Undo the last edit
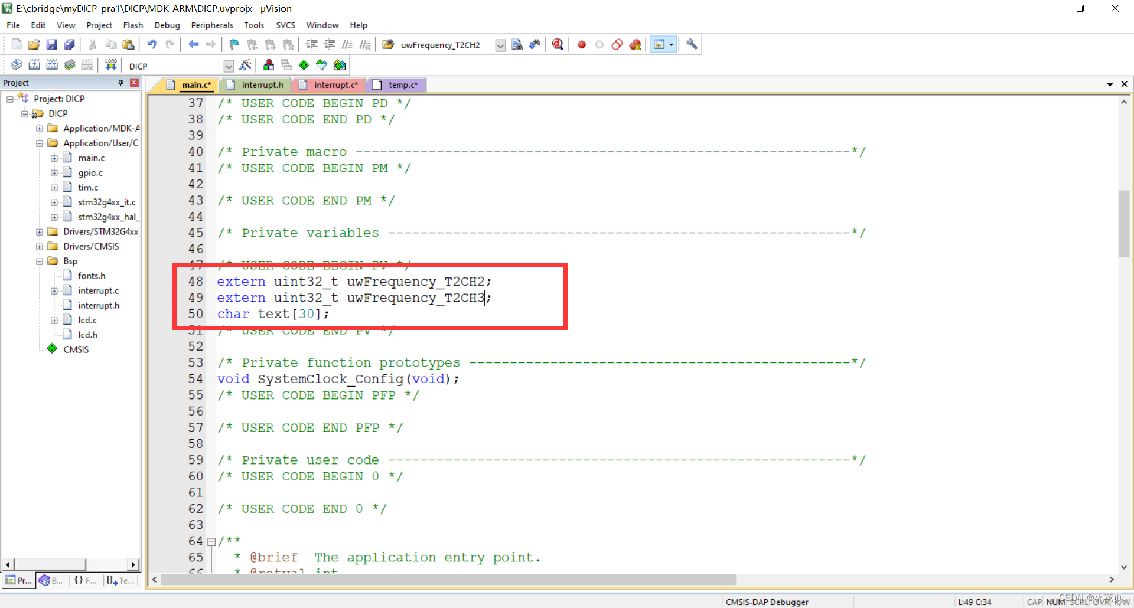 152,44
